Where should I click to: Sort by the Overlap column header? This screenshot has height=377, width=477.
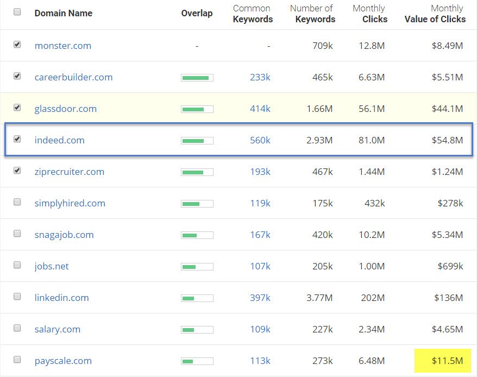[197, 14]
